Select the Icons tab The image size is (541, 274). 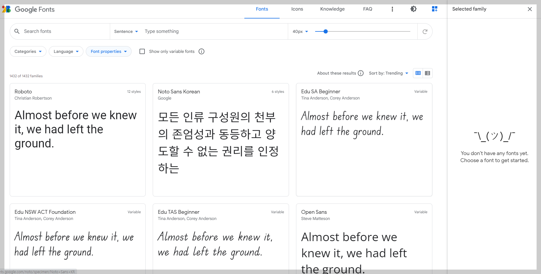click(297, 9)
